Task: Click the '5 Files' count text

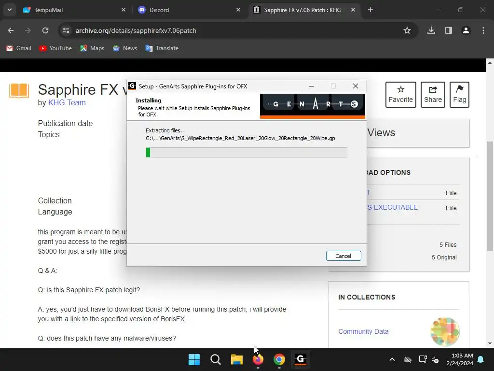Action: 448,245
